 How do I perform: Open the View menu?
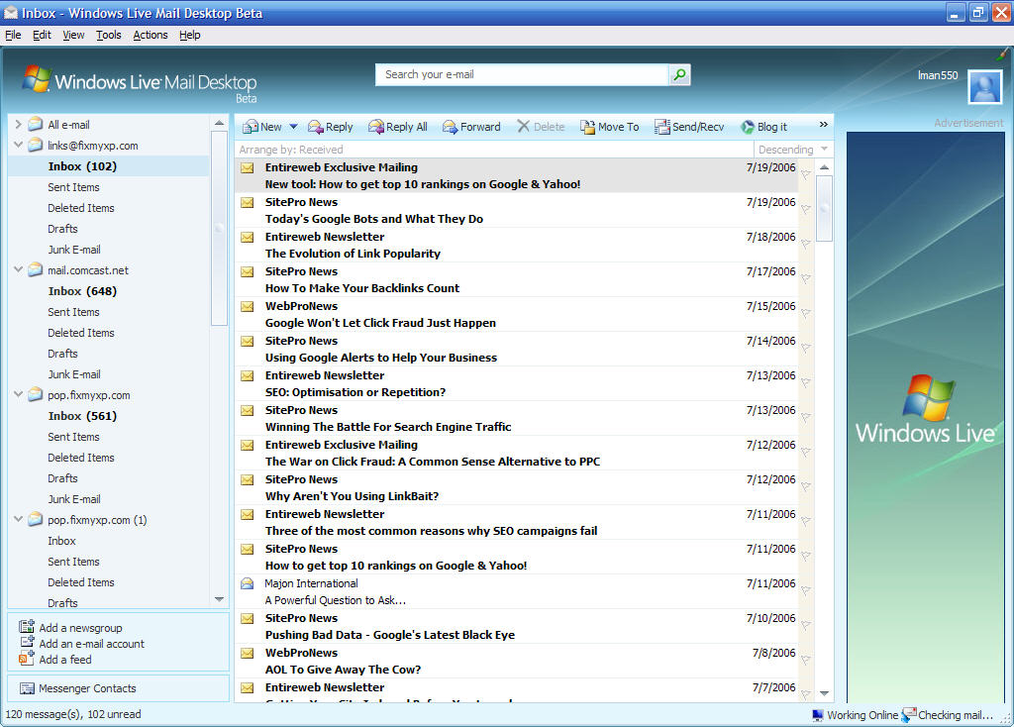pos(73,35)
